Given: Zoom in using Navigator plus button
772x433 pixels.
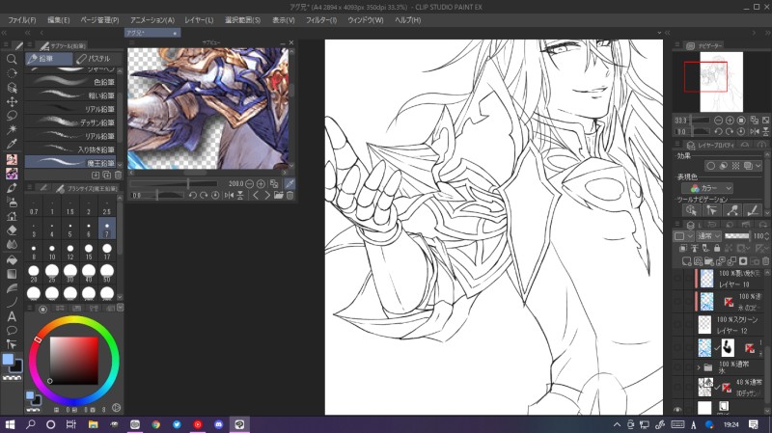Looking at the screenshot, I should coord(730,120).
